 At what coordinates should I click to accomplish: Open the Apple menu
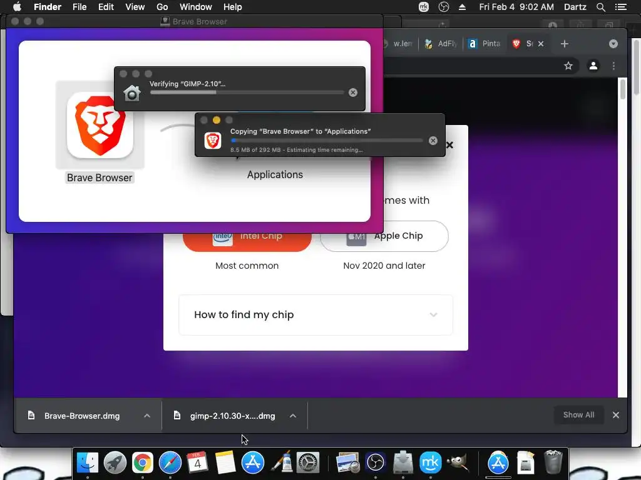coord(17,7)
